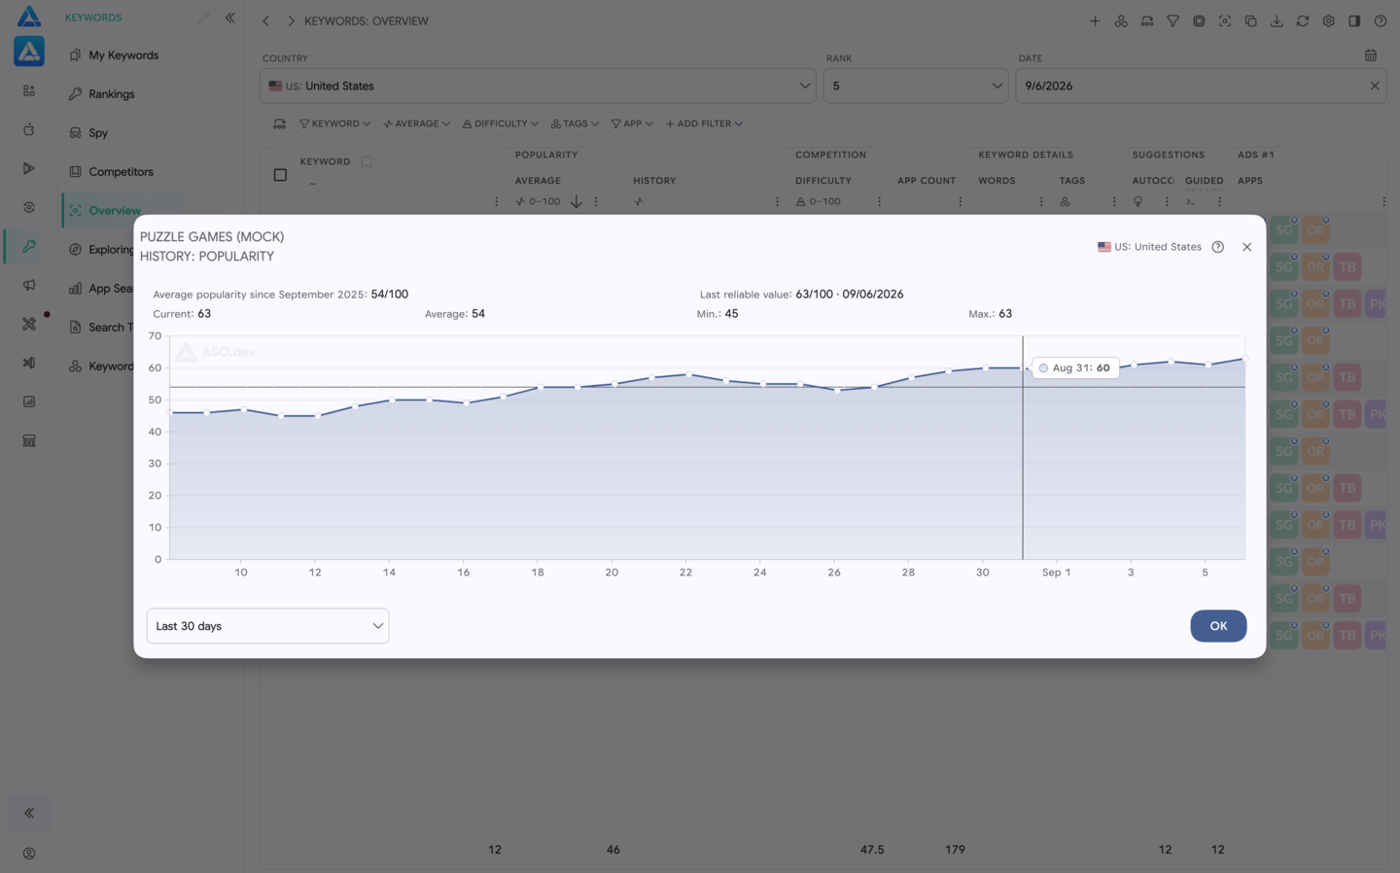Open the Apple App Store section in left rail
The image size is (1400, 873).
pos(29,129)
